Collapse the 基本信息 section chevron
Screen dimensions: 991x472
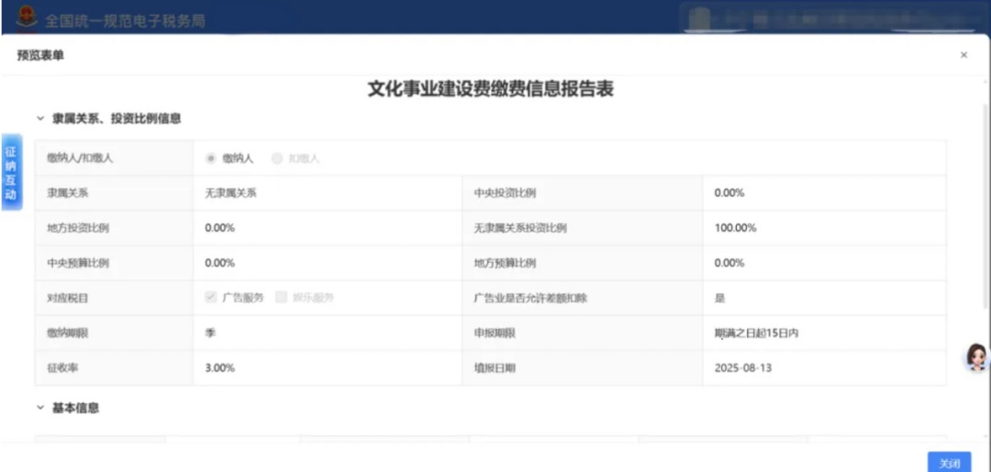(x=39, y=408)
